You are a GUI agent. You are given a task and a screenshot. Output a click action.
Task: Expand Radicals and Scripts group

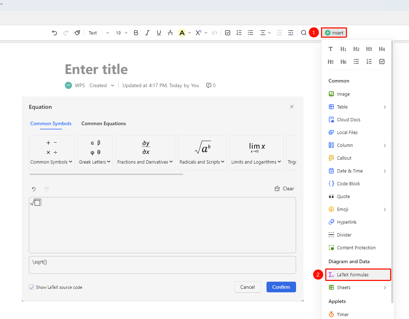[202, 153]
